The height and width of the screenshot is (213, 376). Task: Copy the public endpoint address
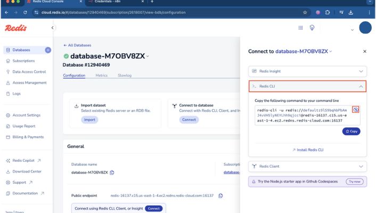point(220,196)
